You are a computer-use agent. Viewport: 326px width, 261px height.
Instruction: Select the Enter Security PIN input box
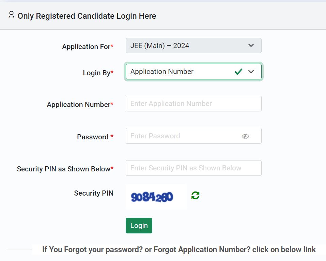click(x=193, y=168)
